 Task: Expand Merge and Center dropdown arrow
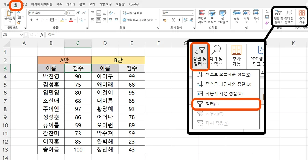(x=156, y=20)
